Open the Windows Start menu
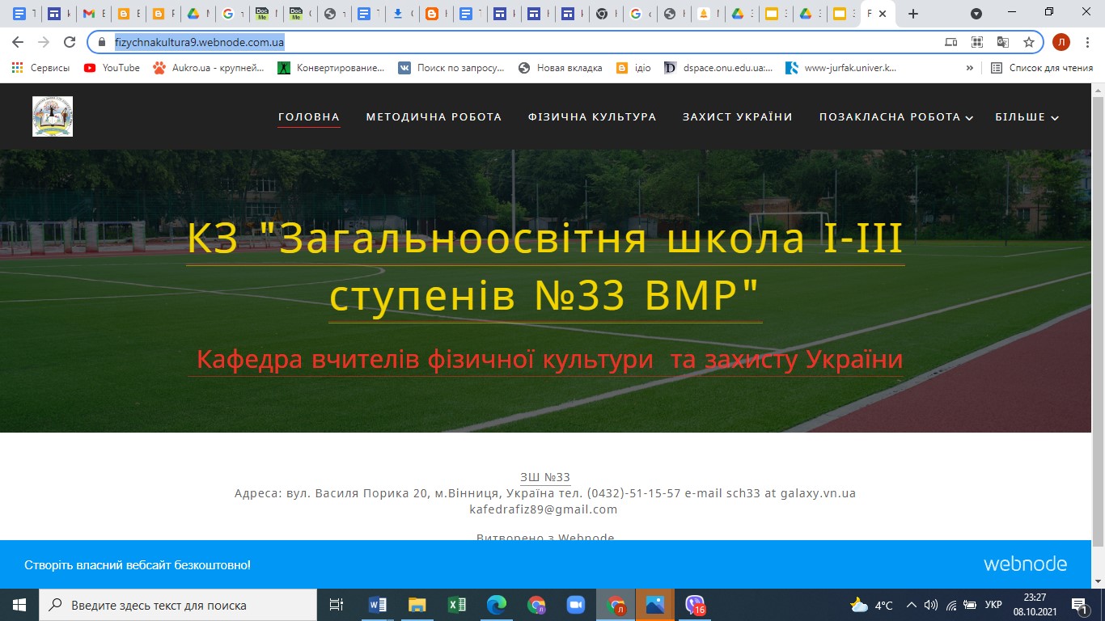Viewport: 1105px width, 621px height. (x=19, y=605)
